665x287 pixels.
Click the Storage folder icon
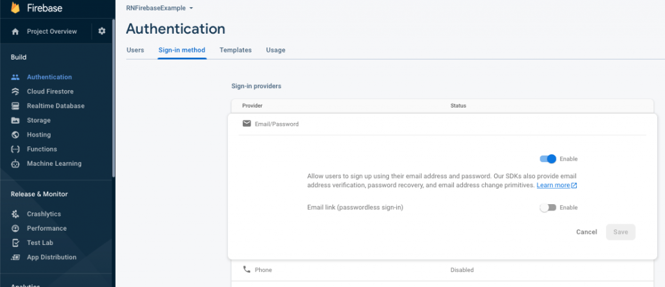click(16, 121)
